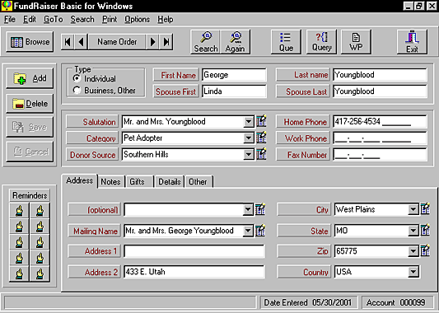Expand the Donor Source dropdown
The image size is (439, 313).
(x=249, y=155)
